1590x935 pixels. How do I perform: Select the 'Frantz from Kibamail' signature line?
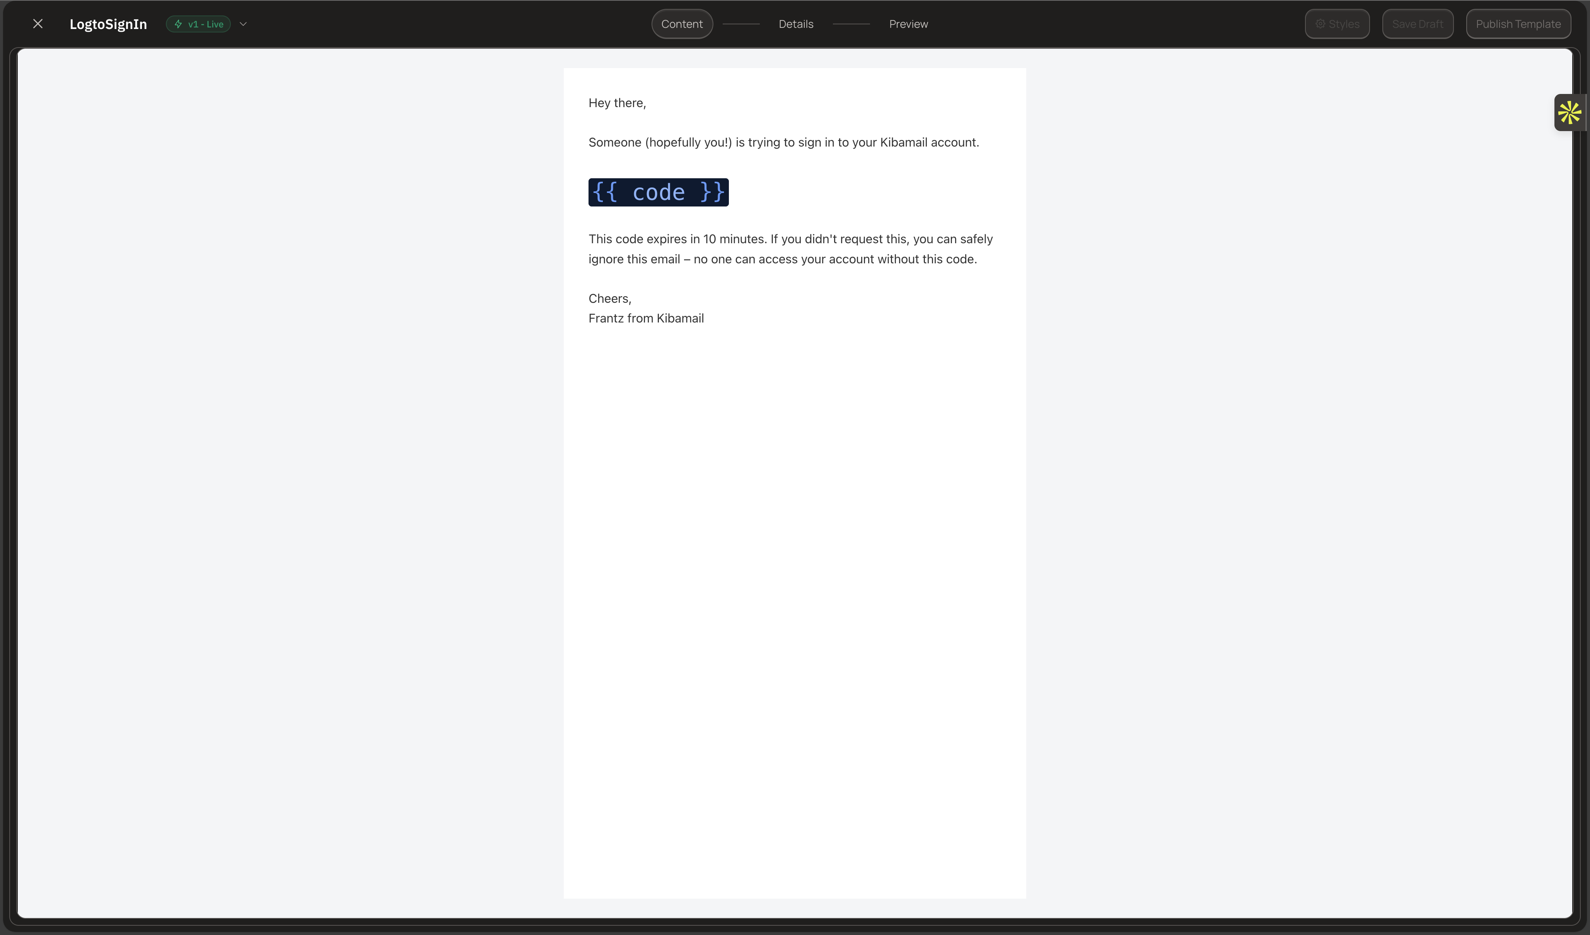pyautogui.click(x=645, y=318)
